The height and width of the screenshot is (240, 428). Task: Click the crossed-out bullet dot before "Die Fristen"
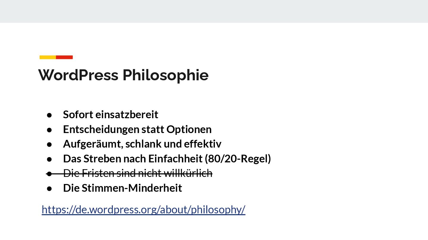(50, 174)
